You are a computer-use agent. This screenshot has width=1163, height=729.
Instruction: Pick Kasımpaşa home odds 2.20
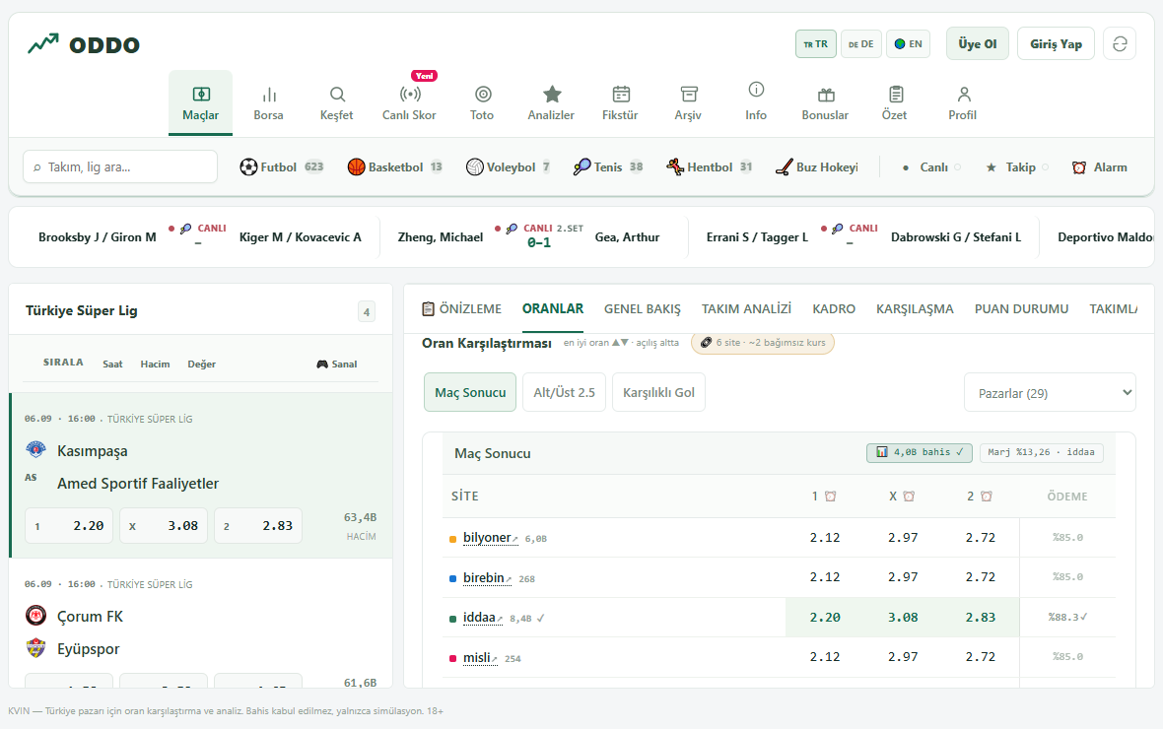[x=69, y=526]
